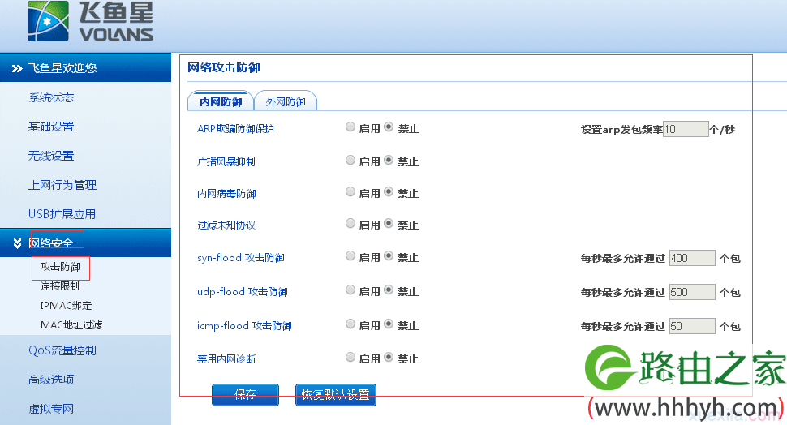Enable udp-flood 攻击防御 via 启用 radio

coord(350,290)
